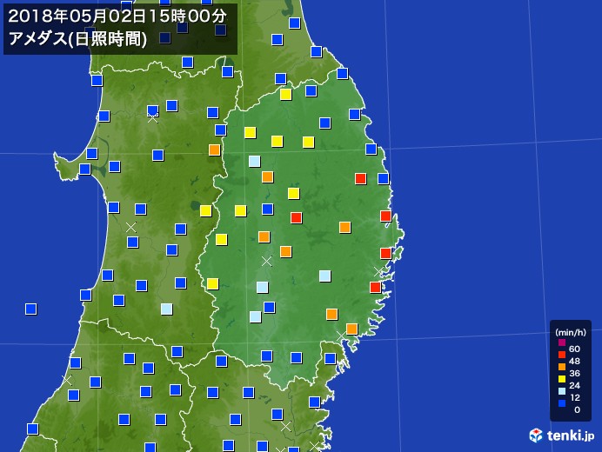602x452 pixels.
Task: Click the date text '2018年05月02日15時00分'
Action: pyautogui.click(x=117, y=17)
